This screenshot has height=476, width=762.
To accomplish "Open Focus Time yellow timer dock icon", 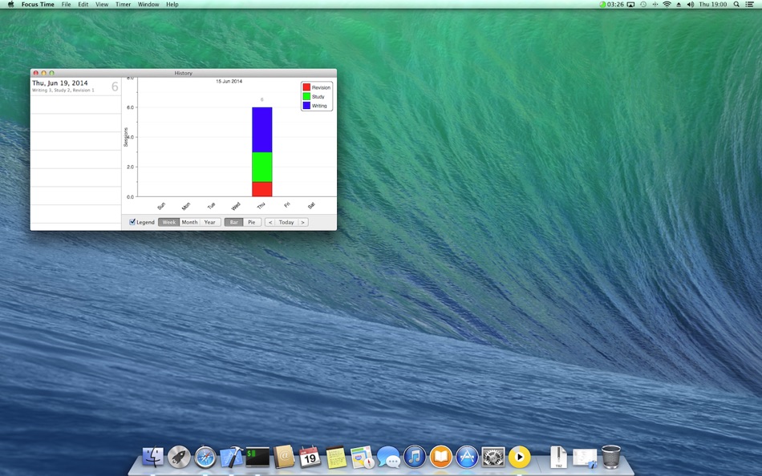I will [520, 457].
